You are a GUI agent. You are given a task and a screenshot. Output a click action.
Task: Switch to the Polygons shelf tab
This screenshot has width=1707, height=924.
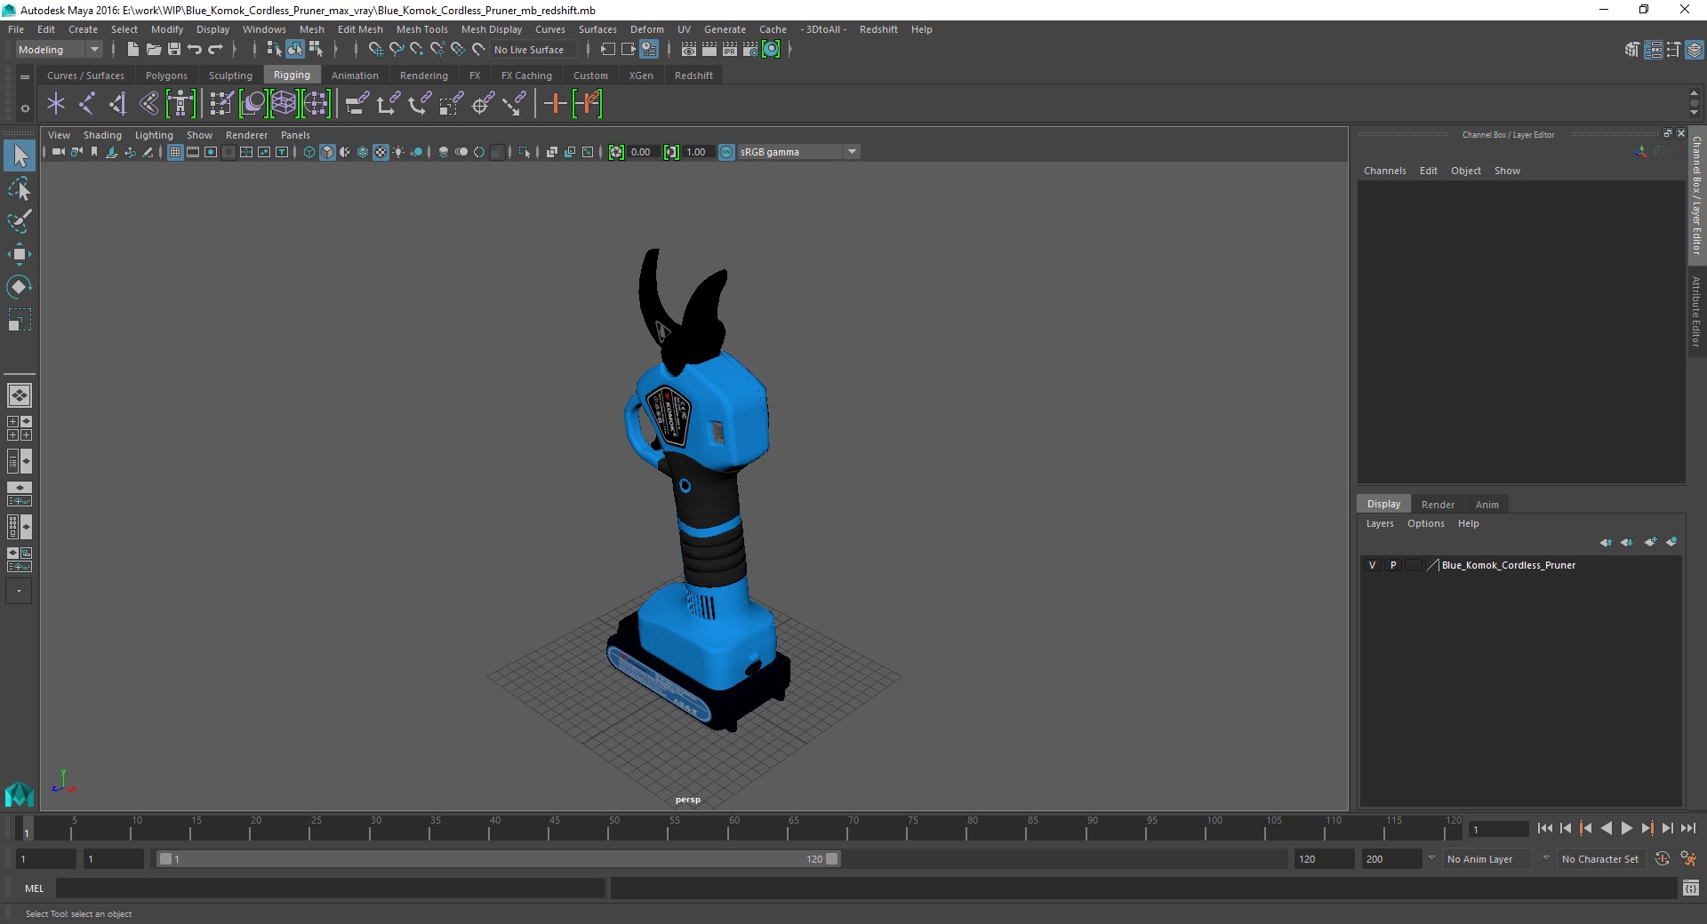(x=166, y=76)
